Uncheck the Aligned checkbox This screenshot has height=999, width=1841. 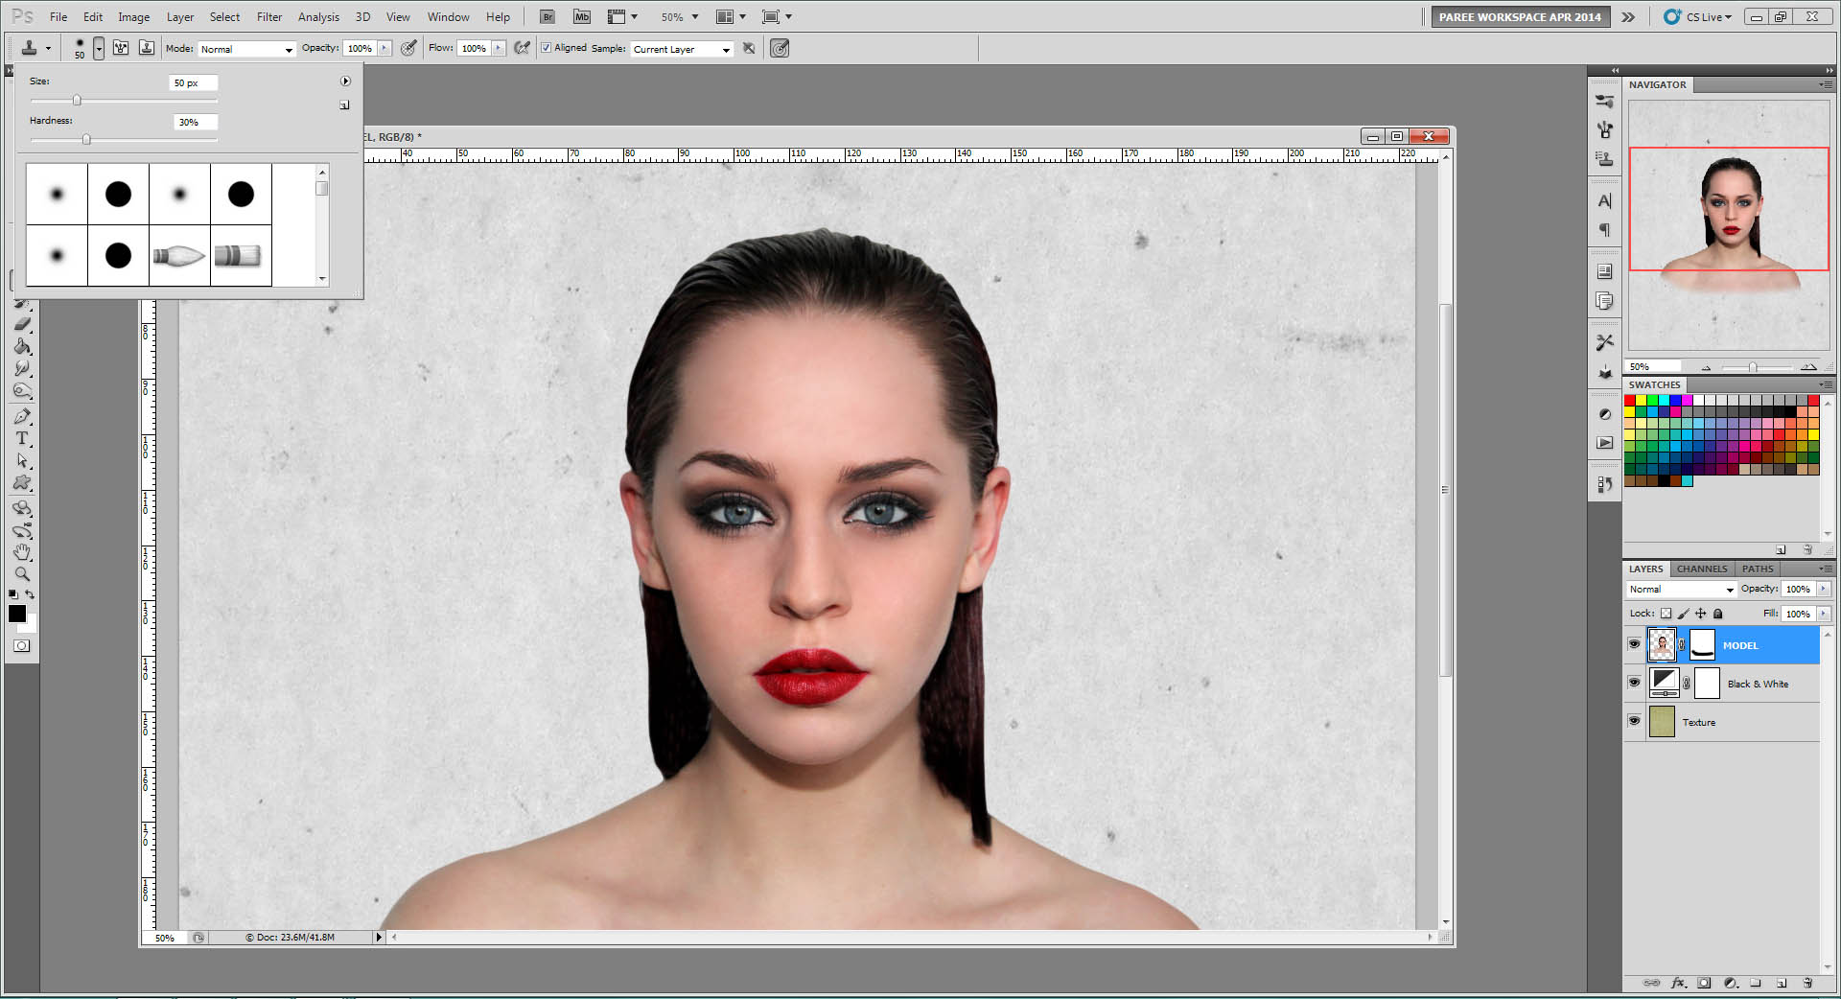click(546, 48)
